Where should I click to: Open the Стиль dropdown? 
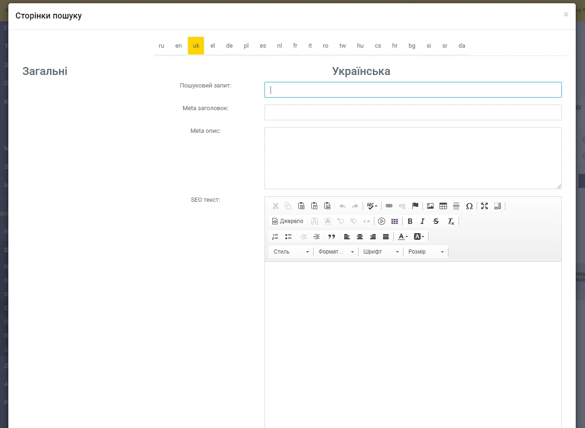291,252
